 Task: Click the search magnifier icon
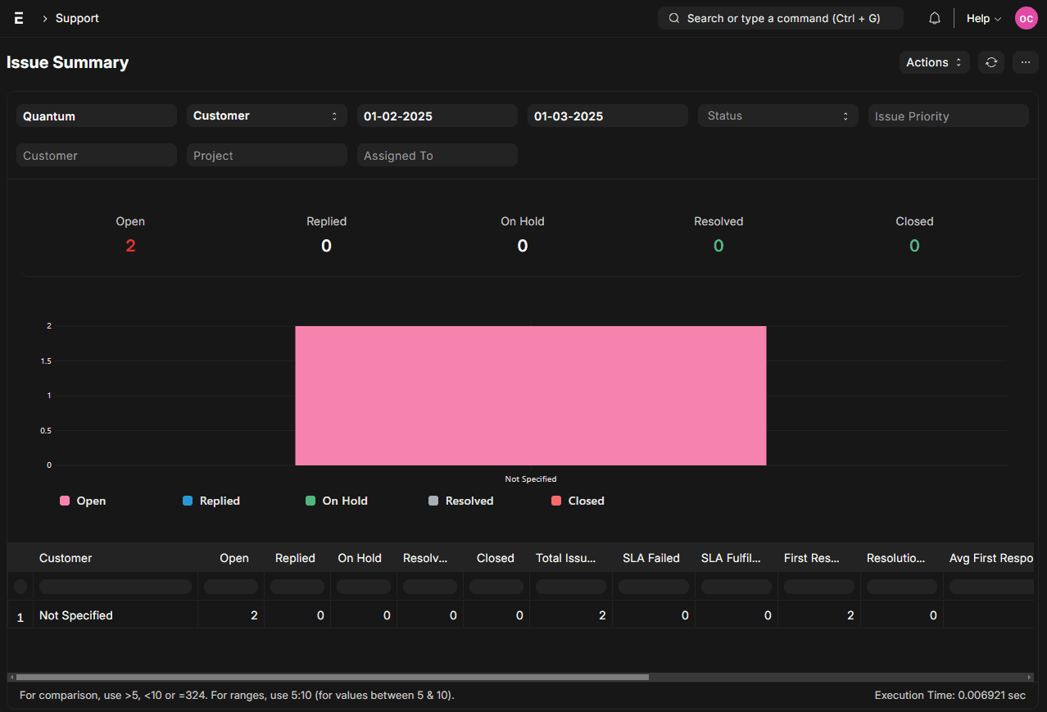674,18
